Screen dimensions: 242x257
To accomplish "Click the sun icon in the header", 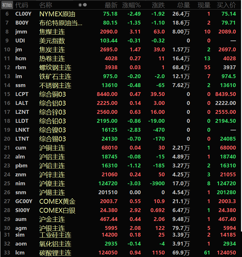I will pyautogui.click(x=80, y=5).
